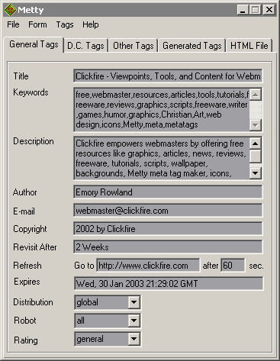Switch to the HTML File tab
The height and width of the screenshot is (361, 280).
[x=249, y=46]
